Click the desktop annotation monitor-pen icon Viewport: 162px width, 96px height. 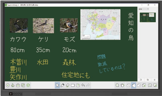coord(155,85)
